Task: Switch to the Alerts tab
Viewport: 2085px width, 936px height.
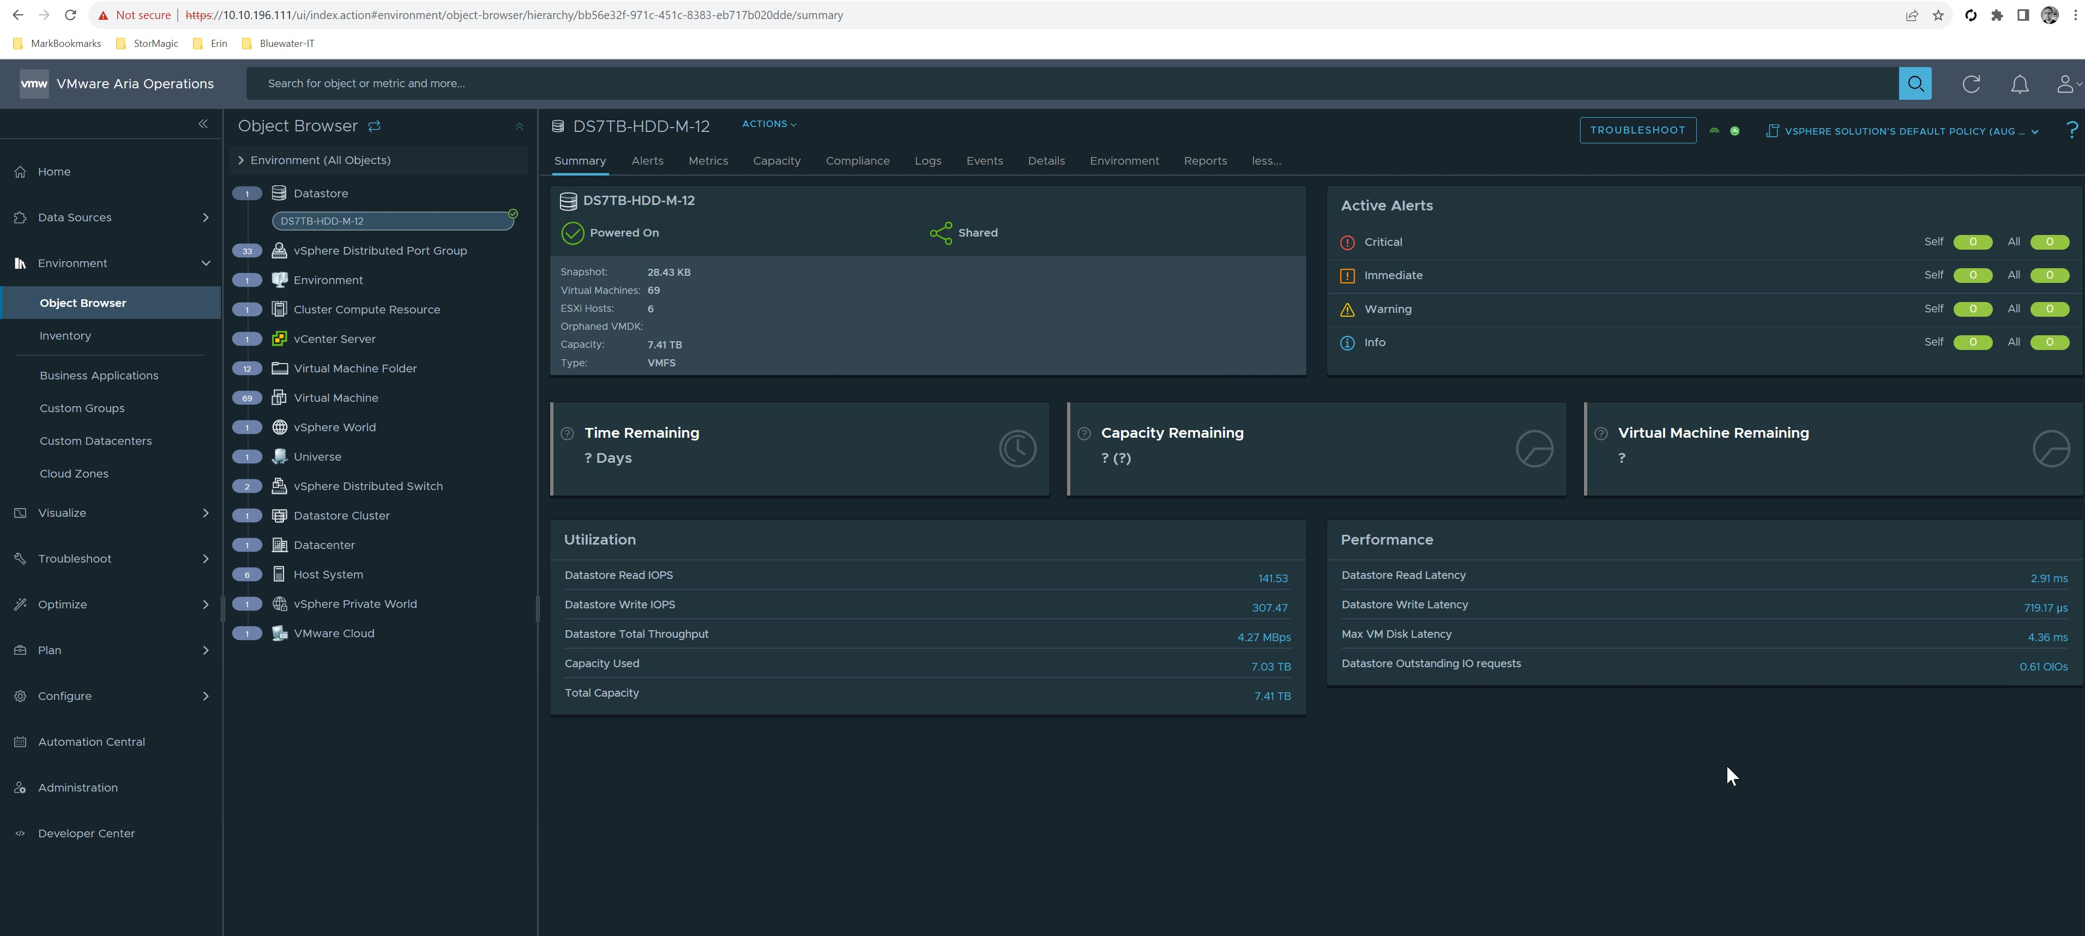Action: tap(647, 161)
